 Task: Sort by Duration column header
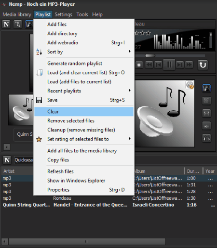(x=193, y=171)
